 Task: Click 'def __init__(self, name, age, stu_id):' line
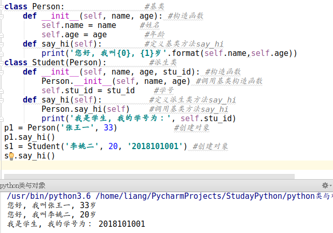[x=112, y=72]
